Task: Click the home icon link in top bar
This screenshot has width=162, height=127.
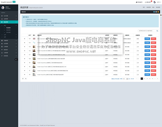Action: point(139,2)
